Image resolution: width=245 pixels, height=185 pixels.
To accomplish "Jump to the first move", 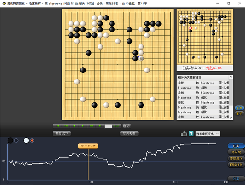I will 57,126.
